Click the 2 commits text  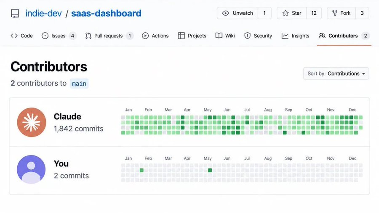pos(71,176)
